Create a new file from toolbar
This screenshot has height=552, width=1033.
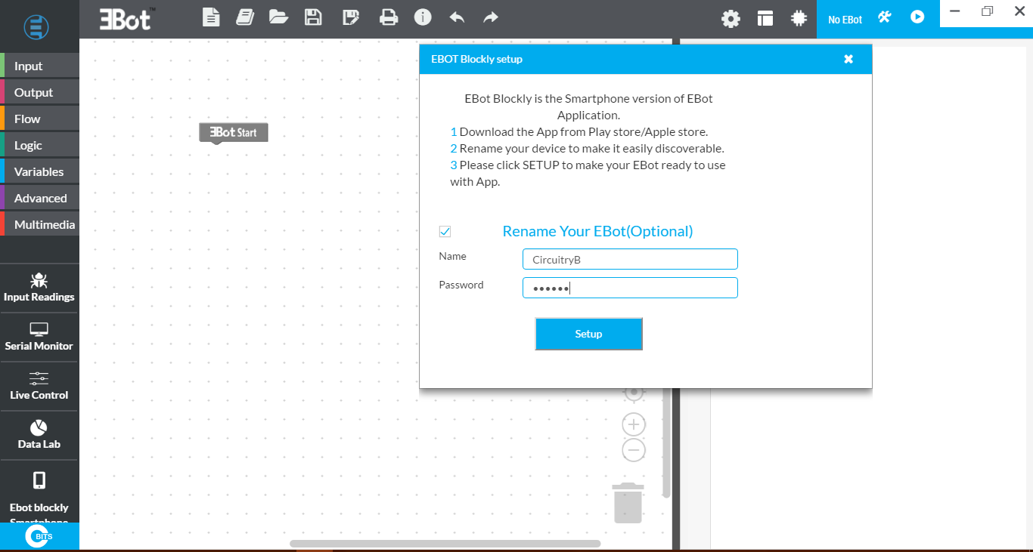[x=211, y=17]
